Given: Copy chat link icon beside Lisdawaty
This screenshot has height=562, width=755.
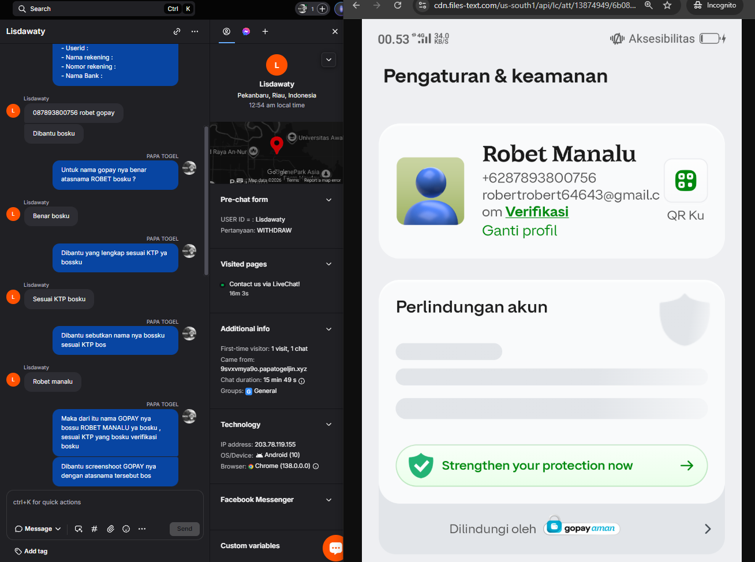Looking at the screenshot, I should 177,31.
